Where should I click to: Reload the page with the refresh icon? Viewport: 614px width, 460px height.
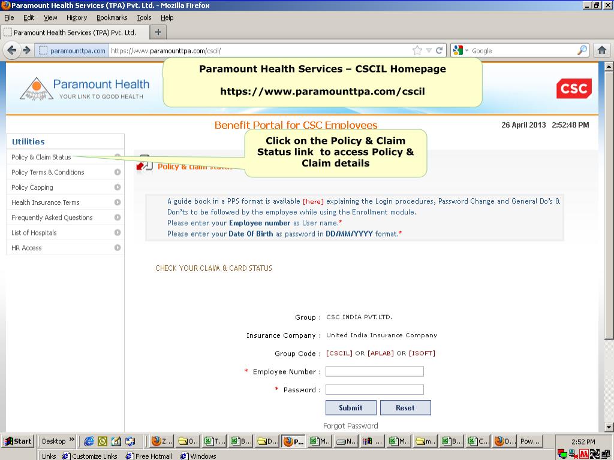point(440,50)
